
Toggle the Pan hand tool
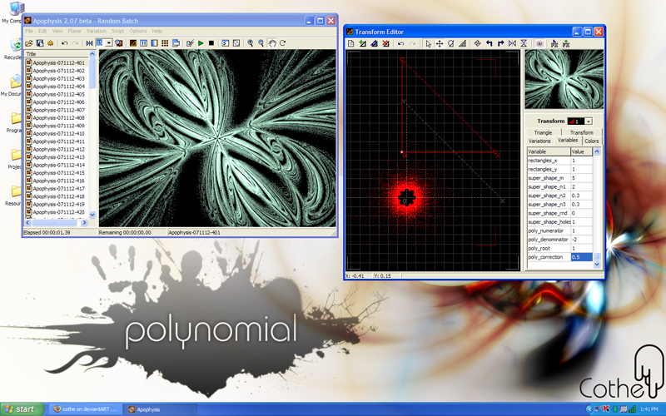click(x=272, y=43)
